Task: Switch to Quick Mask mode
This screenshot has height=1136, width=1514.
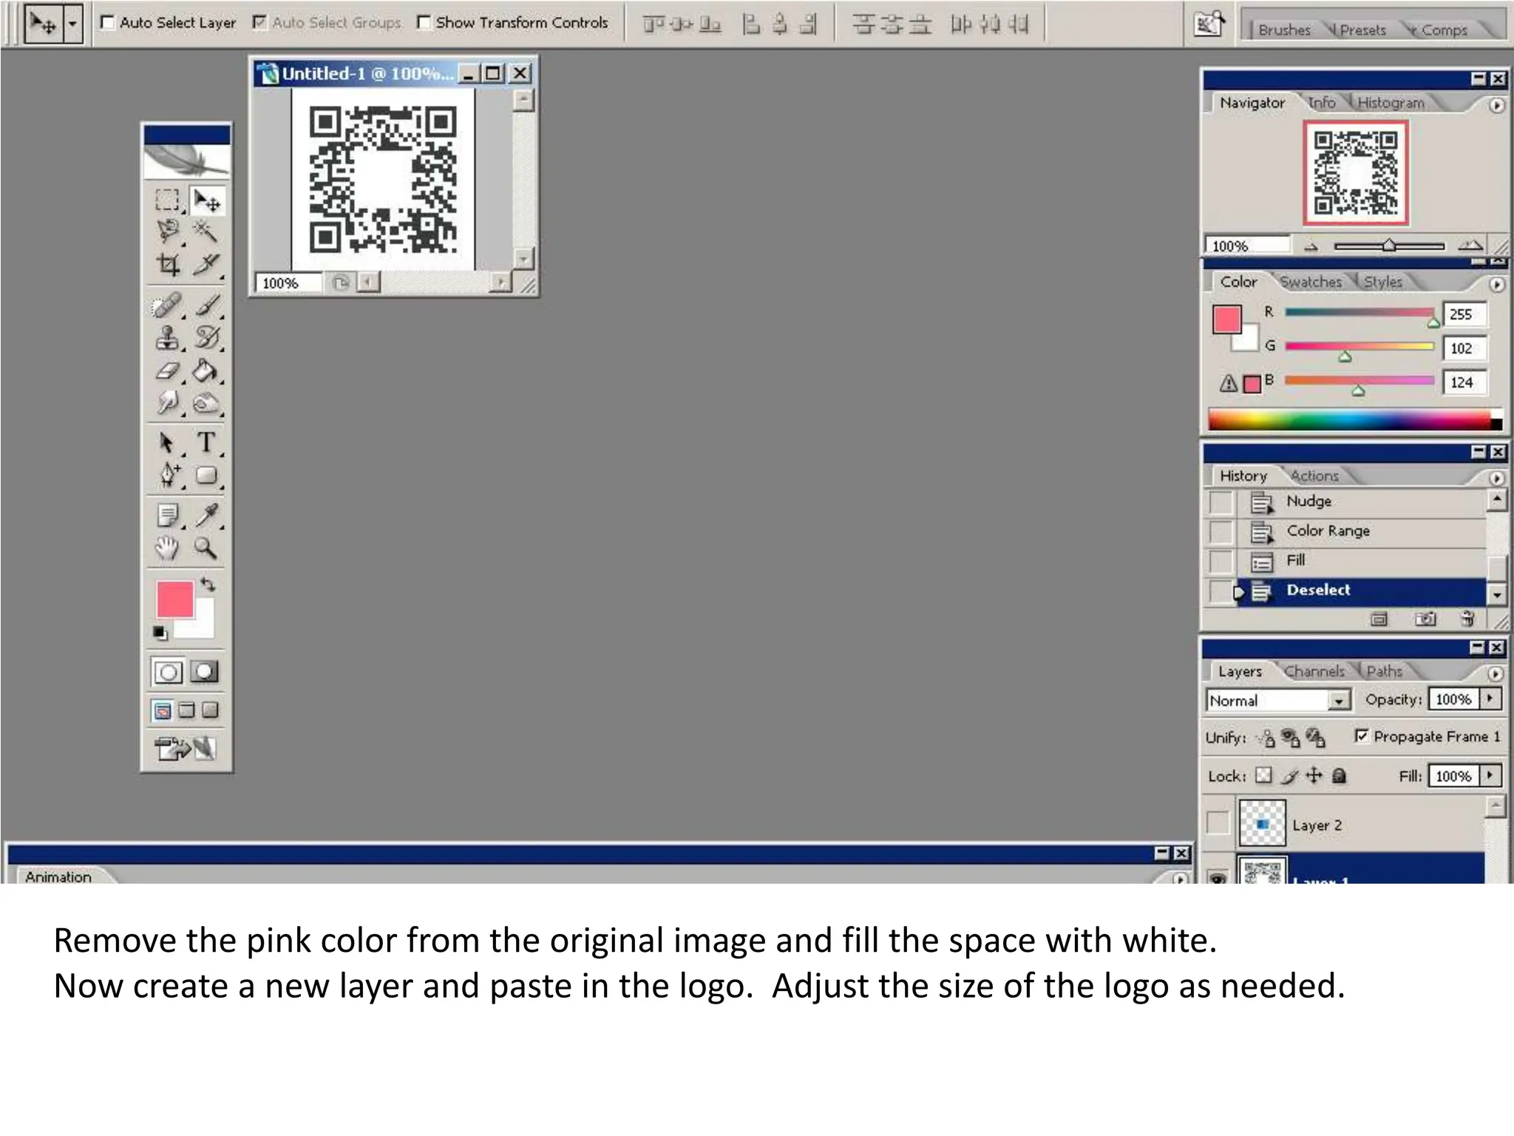Action: click(205, 672)
